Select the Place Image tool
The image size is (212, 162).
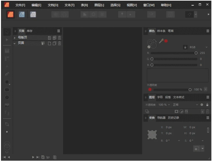[x=7, y=105]
